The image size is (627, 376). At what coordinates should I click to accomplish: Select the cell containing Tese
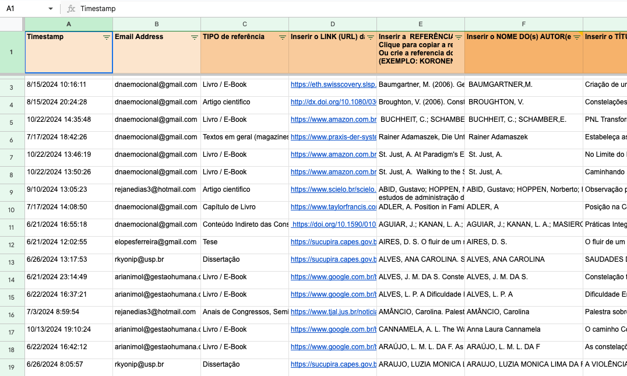(245, 242)
